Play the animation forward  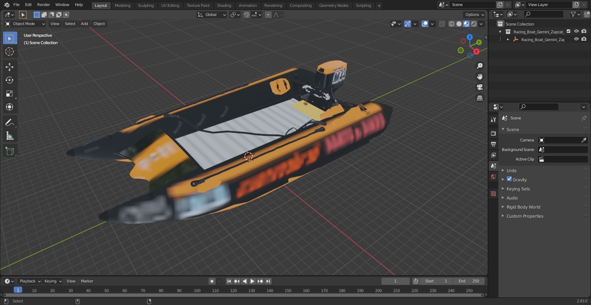tap(252, 281)
